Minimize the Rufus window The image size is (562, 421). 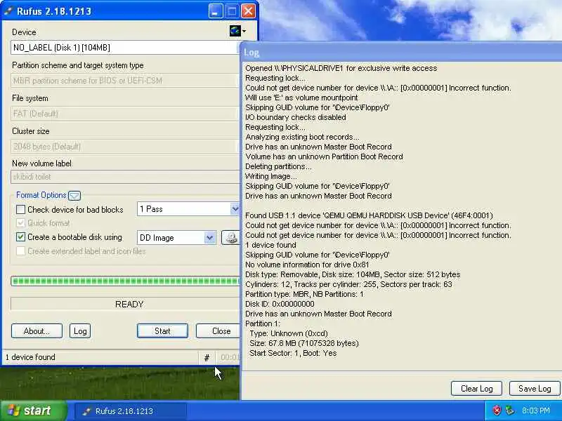coord(216,11)
